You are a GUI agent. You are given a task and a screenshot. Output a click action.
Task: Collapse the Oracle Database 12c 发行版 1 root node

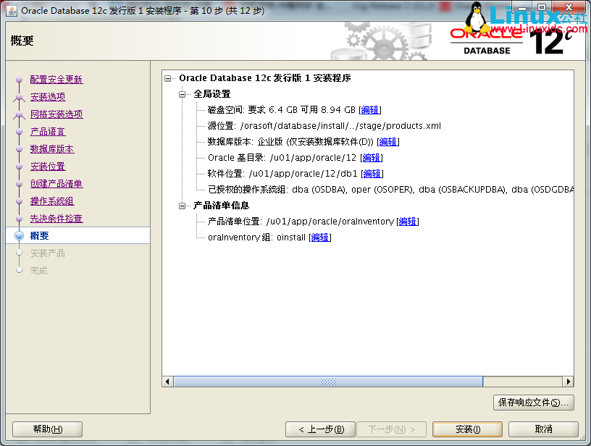tap(167, 78)
